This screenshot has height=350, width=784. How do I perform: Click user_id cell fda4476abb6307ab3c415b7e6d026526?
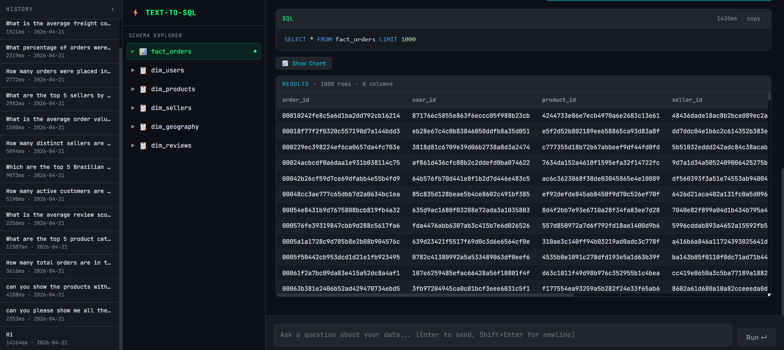[471, 226]
